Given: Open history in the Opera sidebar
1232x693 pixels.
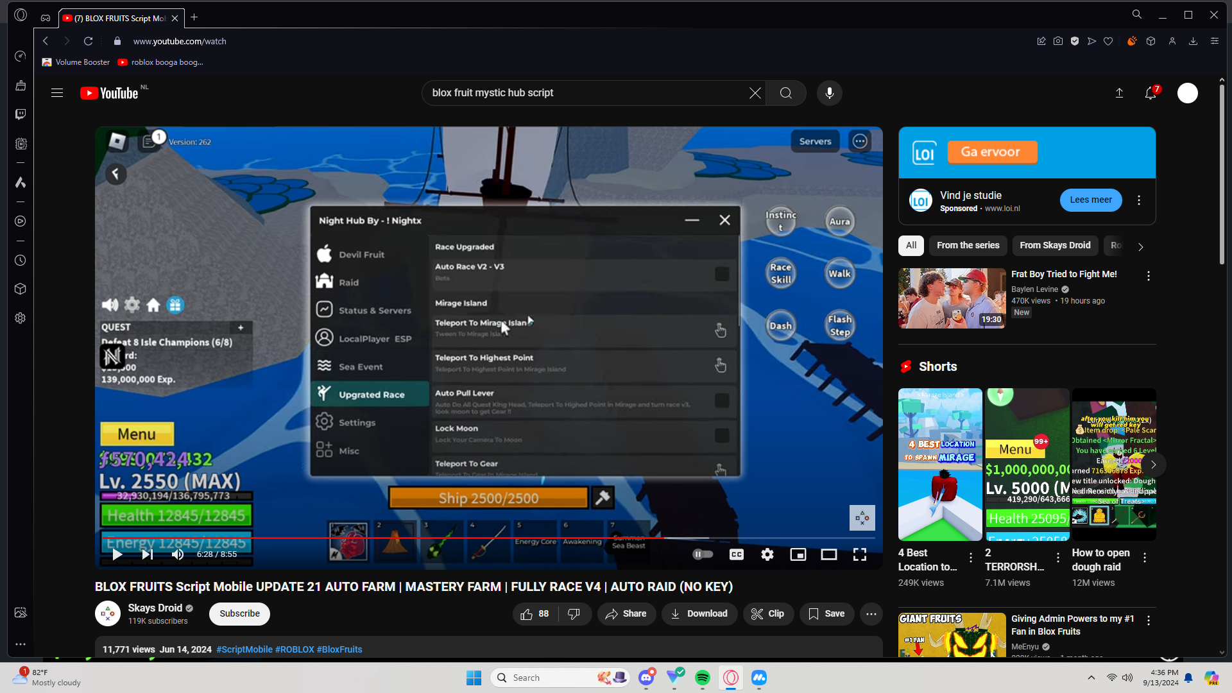Looking at the screenshot, I should [x=21, y=261].
